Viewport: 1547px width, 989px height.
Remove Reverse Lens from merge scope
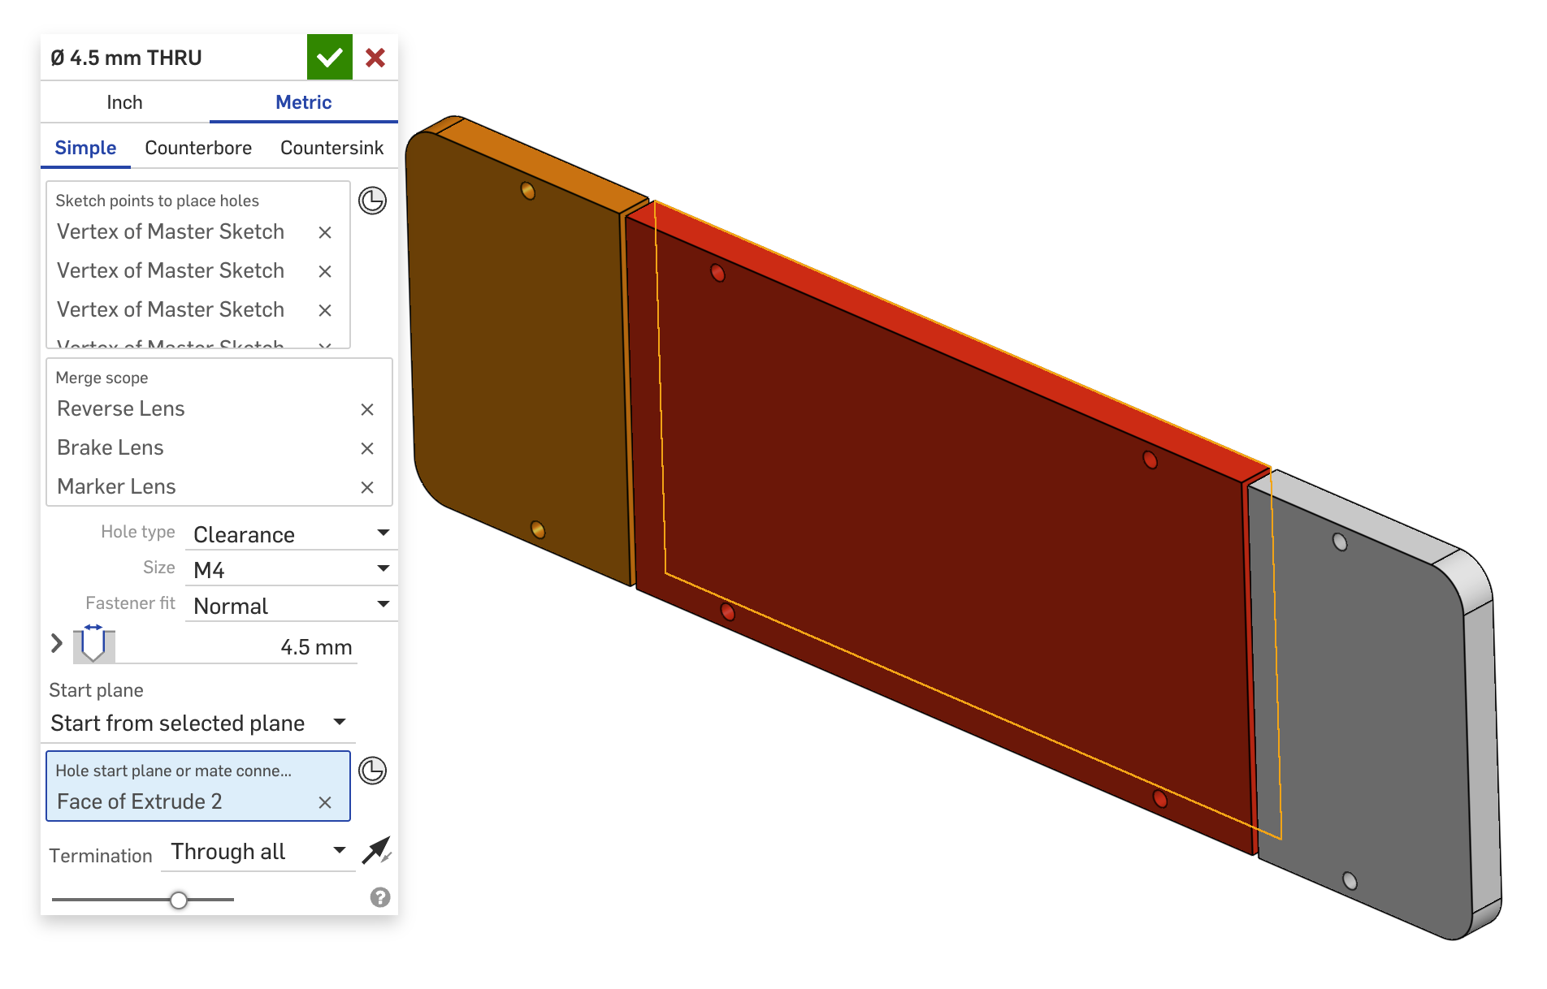click(x=367, y=409)
